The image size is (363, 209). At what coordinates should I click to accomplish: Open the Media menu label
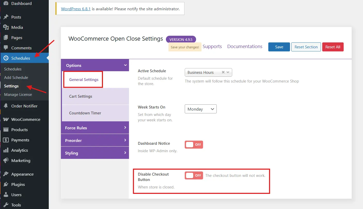pos(17,28)
